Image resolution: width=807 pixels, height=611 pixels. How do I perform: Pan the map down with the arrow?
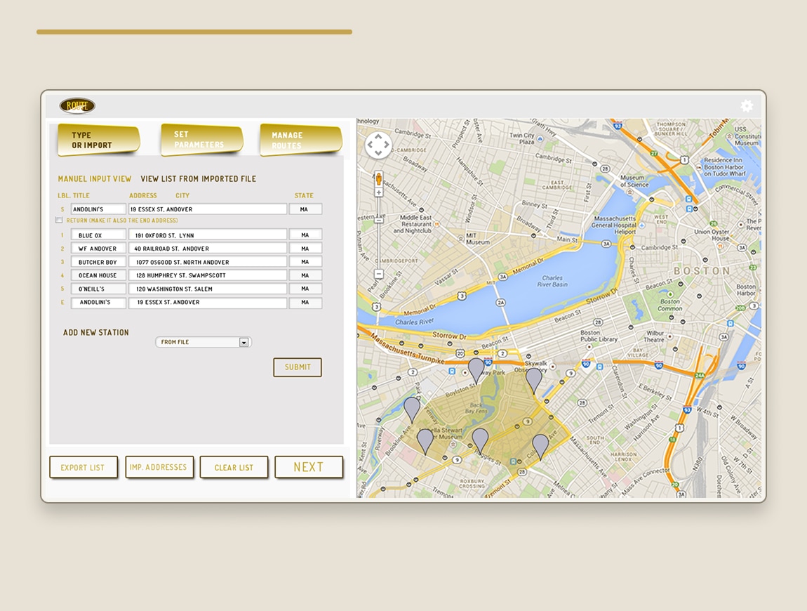click(378, 154)
